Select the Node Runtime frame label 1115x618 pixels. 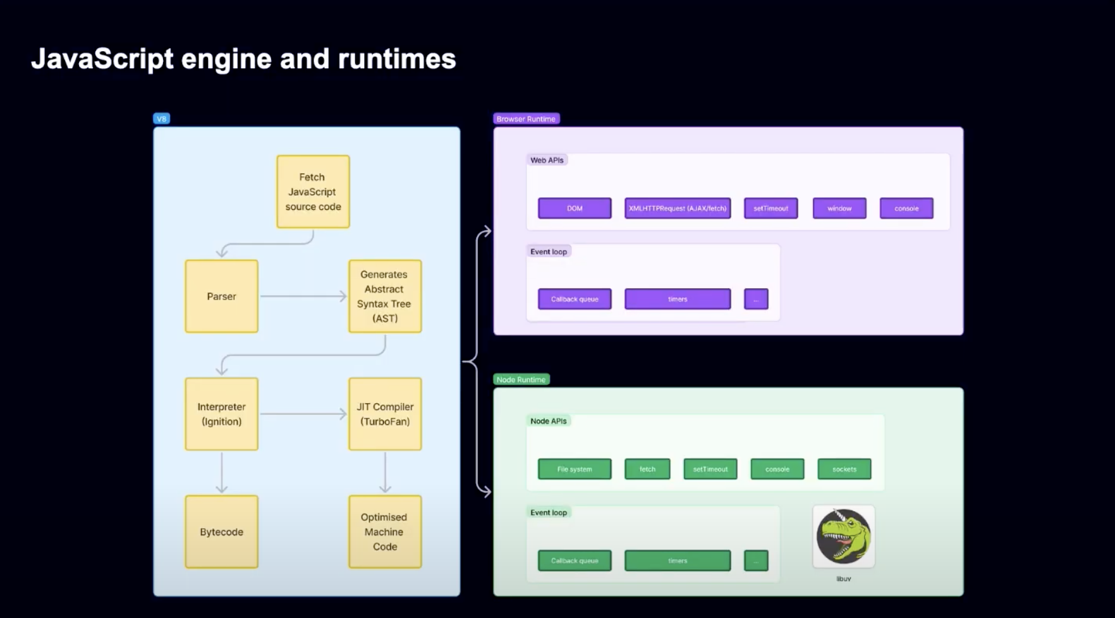click(x=521, y=380)
